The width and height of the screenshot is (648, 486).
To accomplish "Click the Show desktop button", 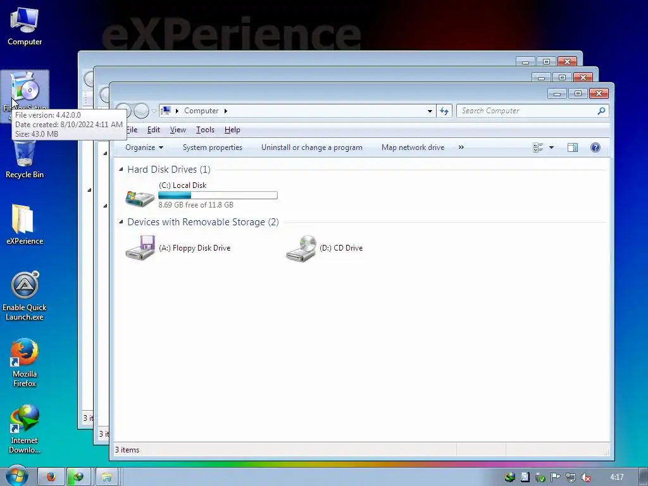I will pos(644,477).
